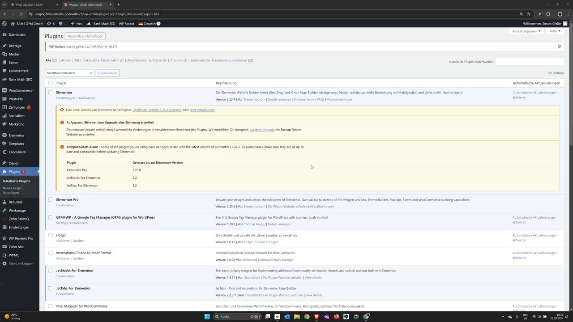The width and height of the screenshot is (573, 322).
Task: Open browser tab search chevron
Action: coord(5,4)
